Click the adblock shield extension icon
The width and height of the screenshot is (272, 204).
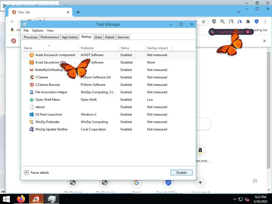(x=214, y=22)
